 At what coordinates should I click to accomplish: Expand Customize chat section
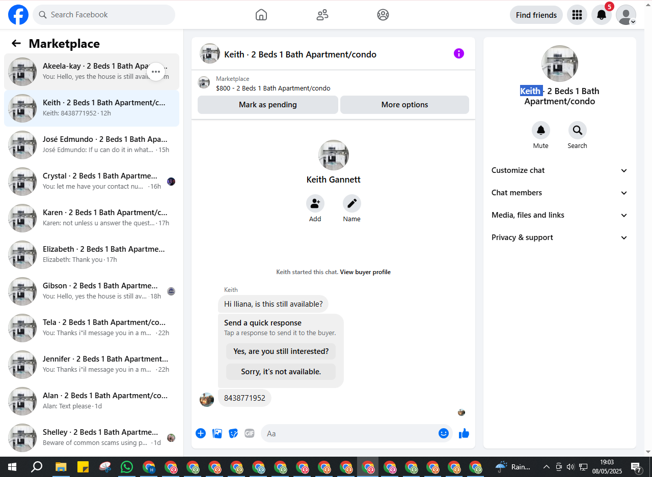[x=560, y=170]
